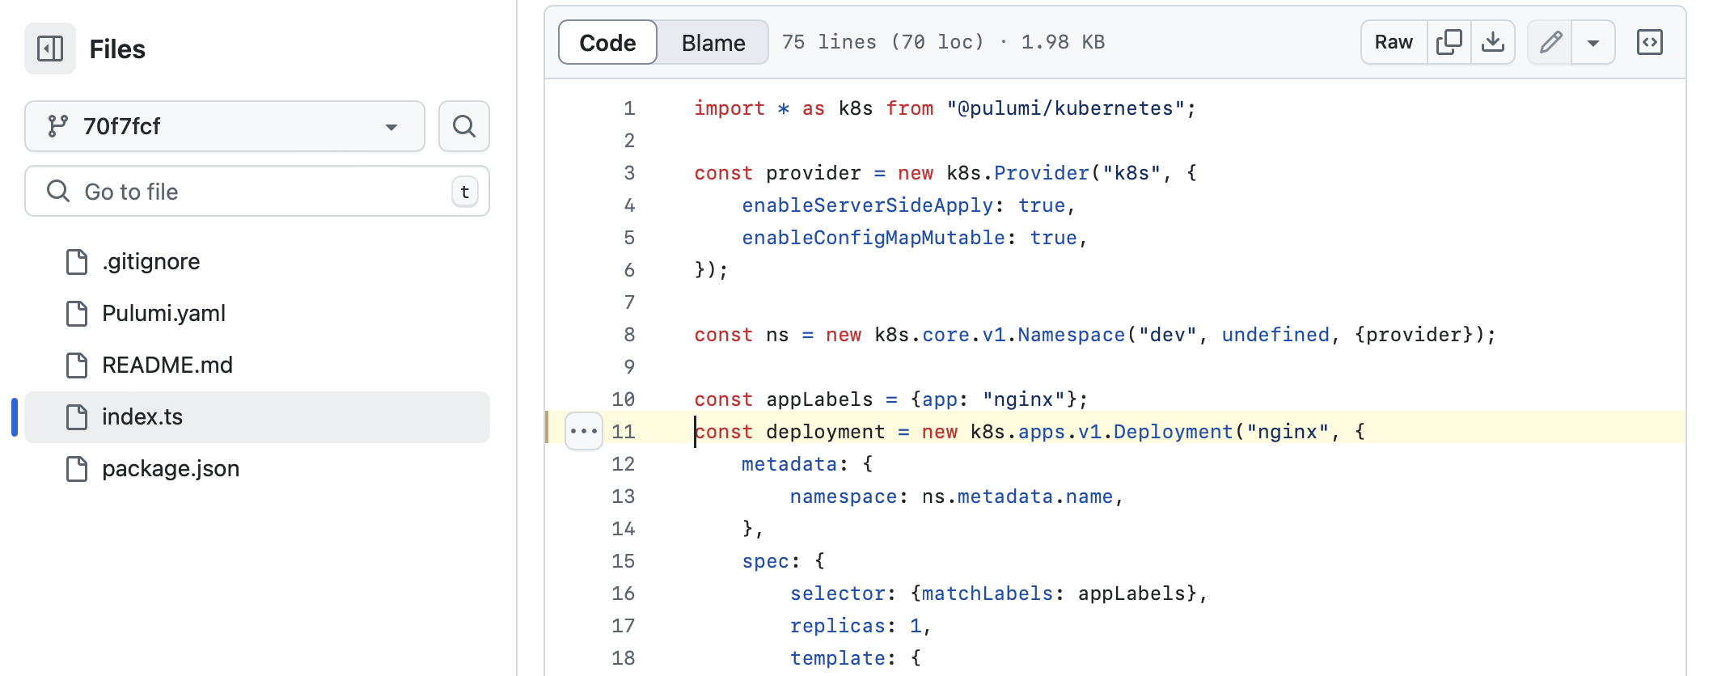Click the file icon beside Pulumi.yaml

77,314
